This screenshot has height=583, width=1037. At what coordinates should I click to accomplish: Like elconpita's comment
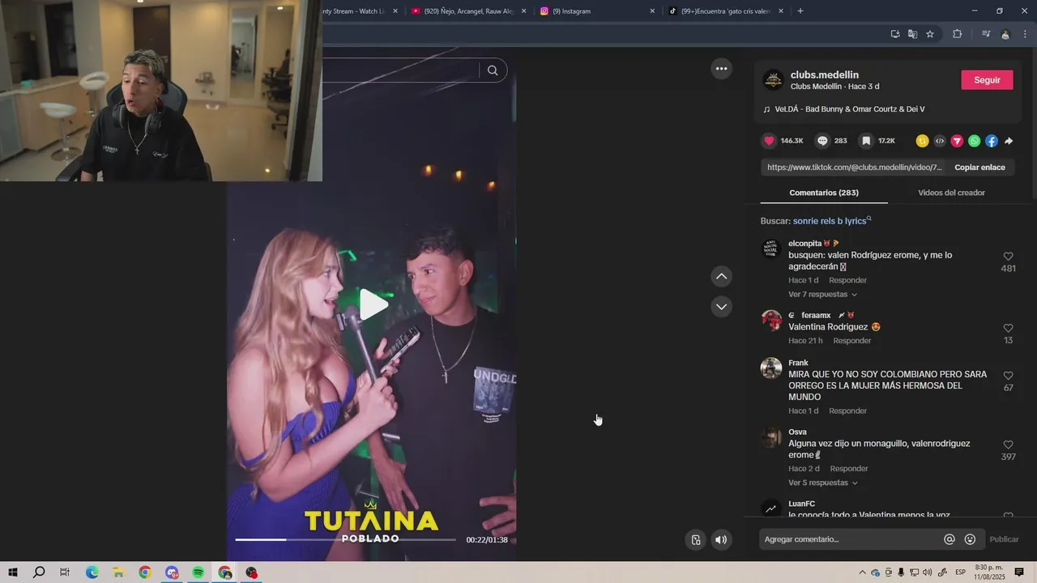[x=1008, y=257]
